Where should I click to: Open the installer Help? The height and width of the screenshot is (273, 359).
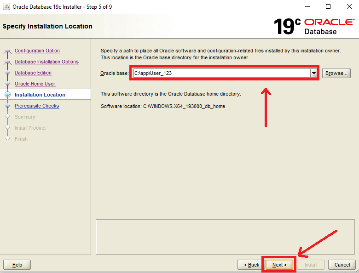point(17,265)
